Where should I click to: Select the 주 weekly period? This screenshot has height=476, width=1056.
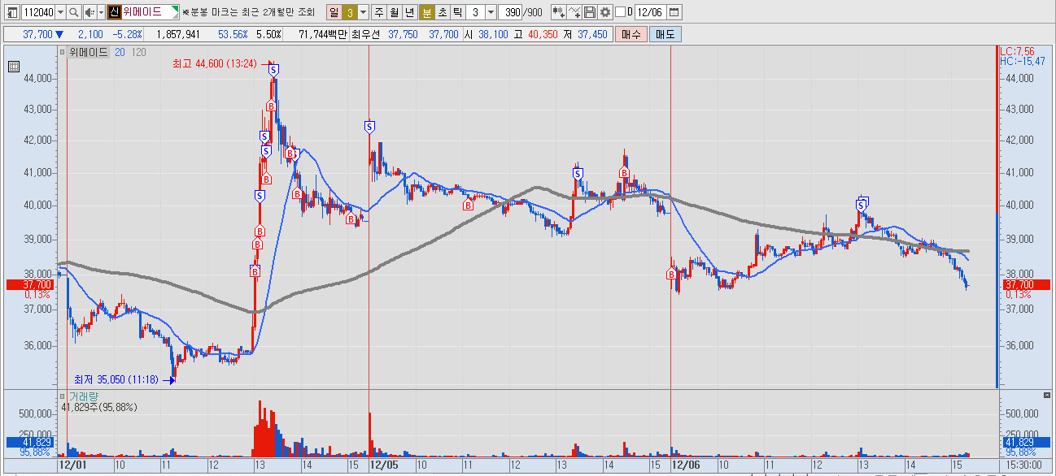click(378, 12)
